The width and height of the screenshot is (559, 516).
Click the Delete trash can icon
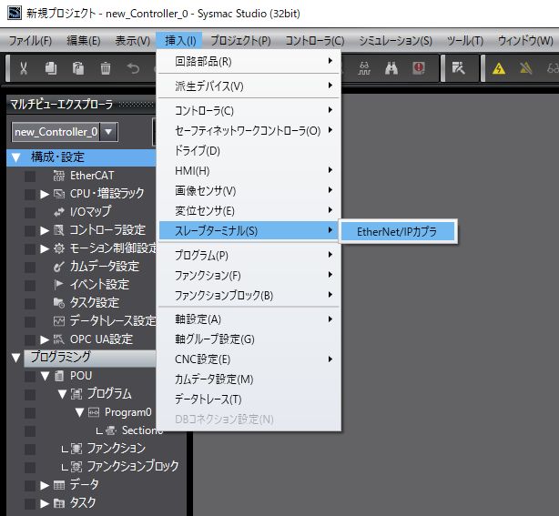106,67
